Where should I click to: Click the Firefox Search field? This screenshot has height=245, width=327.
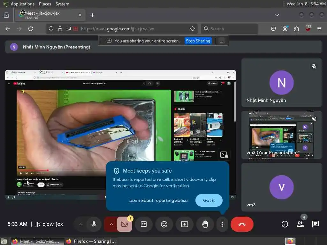[229, 29]
